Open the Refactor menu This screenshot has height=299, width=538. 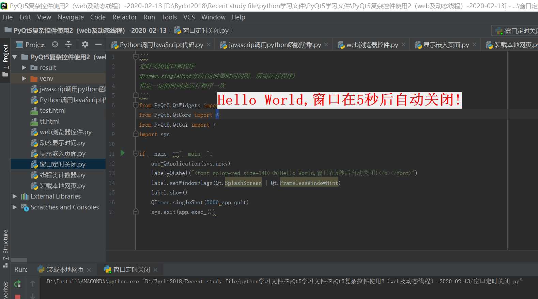pos(124,17)
